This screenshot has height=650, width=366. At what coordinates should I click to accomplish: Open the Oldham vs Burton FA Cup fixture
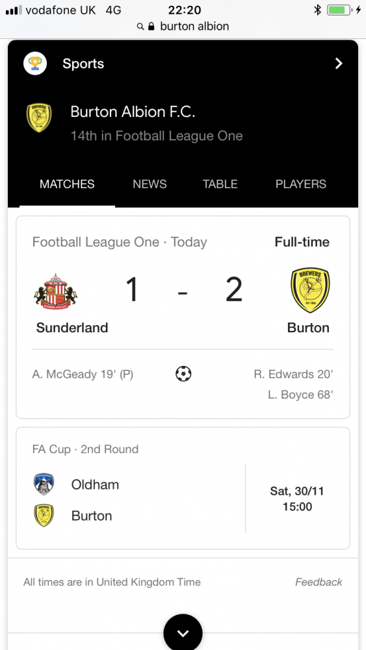(x=183, y=488)
